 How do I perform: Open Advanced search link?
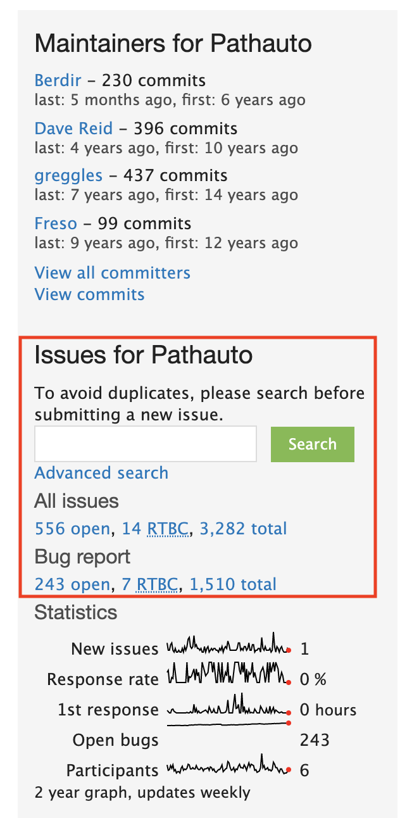[101, 473]
